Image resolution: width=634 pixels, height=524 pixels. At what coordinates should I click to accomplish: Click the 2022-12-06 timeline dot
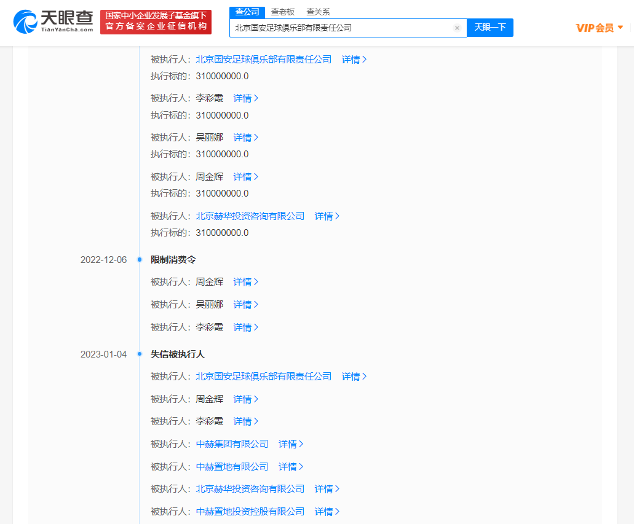tap(140, 260)
